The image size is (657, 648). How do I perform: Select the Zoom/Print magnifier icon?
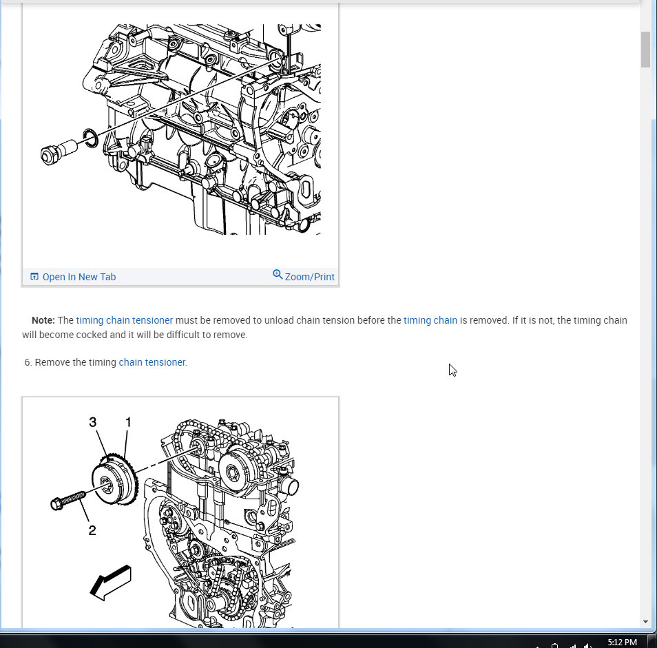point(278,274)
